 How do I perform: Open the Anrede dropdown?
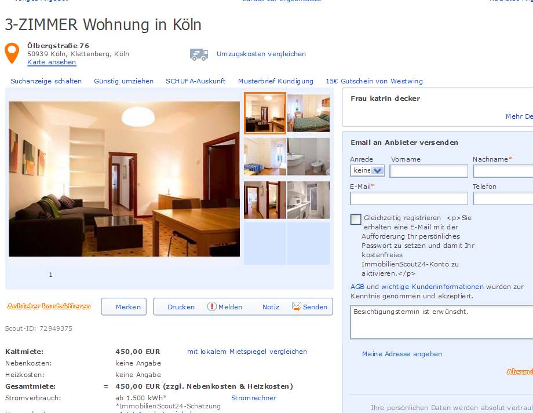coord(367,171)
